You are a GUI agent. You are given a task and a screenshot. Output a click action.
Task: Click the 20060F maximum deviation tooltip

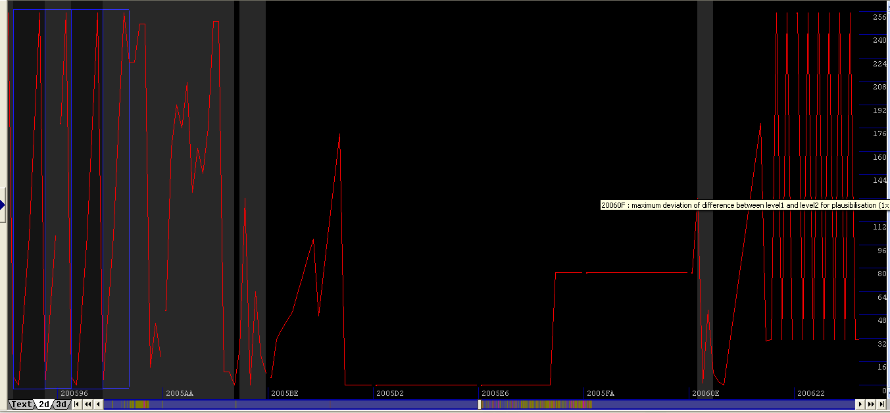pos(743,205)
